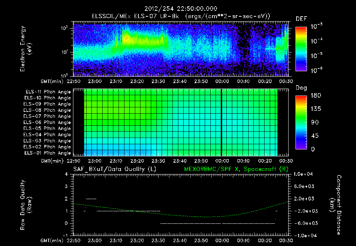Click the black data-gap column in pitch angle panel

click(221, 123)
